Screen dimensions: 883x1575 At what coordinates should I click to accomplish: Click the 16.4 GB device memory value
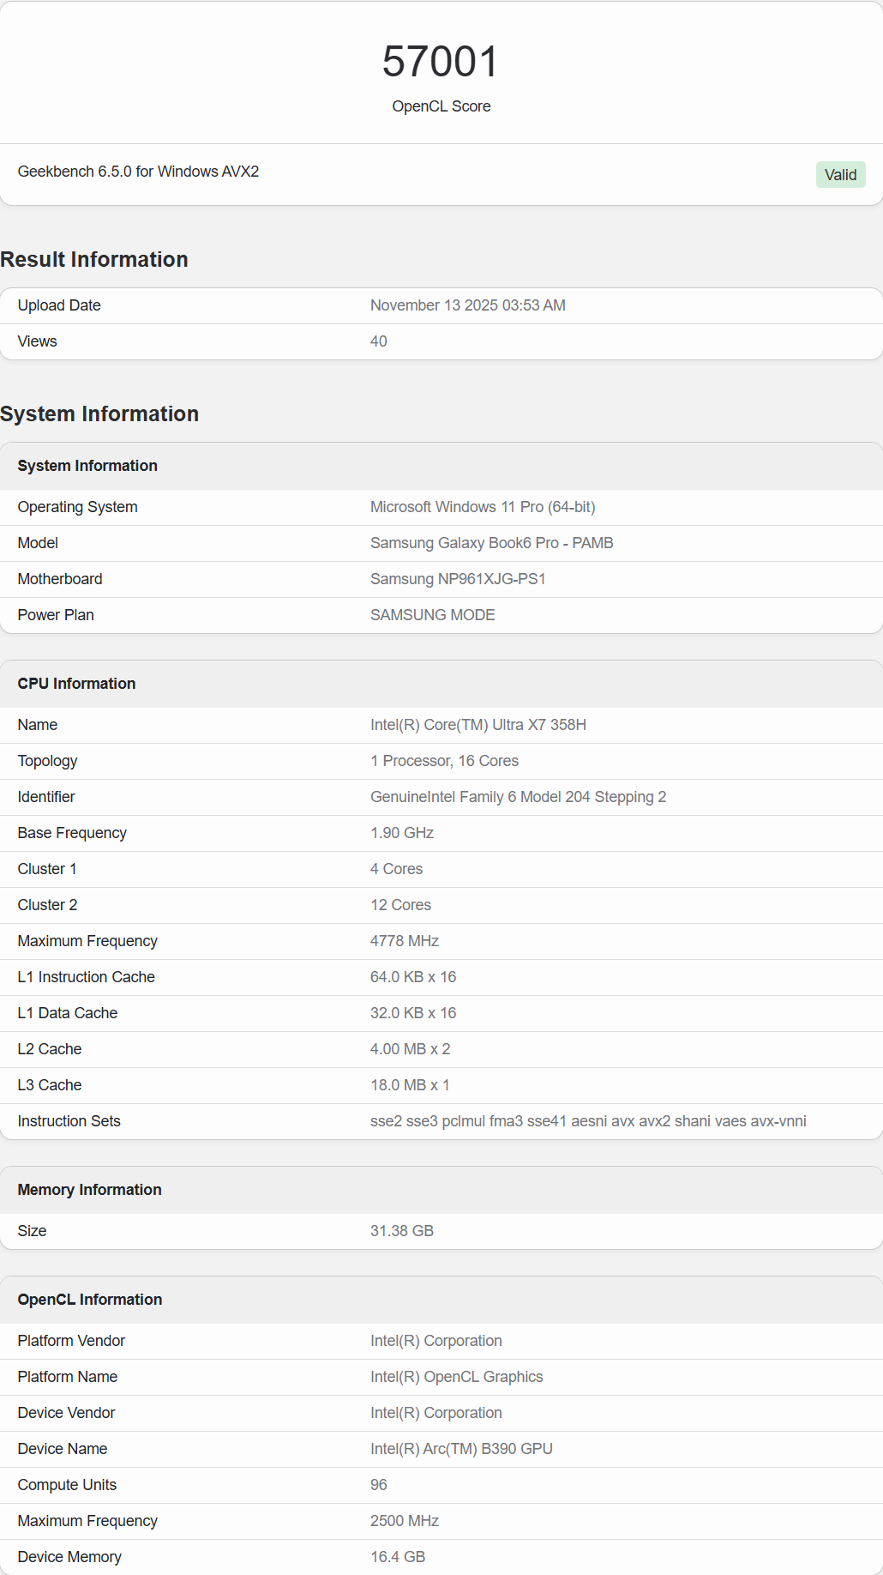pyautogui.click(x=397, y=1557)
